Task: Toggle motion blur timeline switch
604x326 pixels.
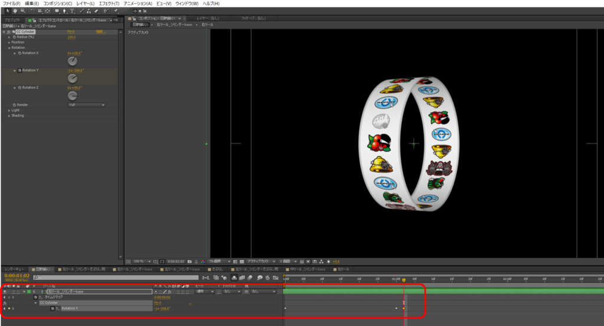Action: click(250, 278)
